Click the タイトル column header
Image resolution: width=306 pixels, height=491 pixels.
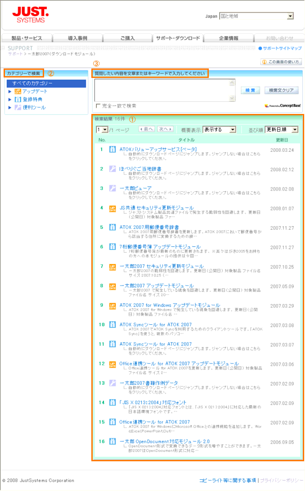186,140
